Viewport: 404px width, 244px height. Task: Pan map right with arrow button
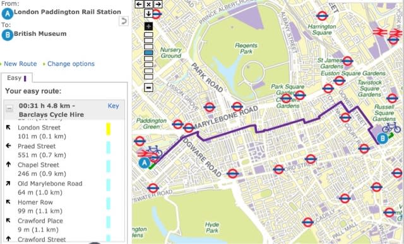[x=158, y=4]
